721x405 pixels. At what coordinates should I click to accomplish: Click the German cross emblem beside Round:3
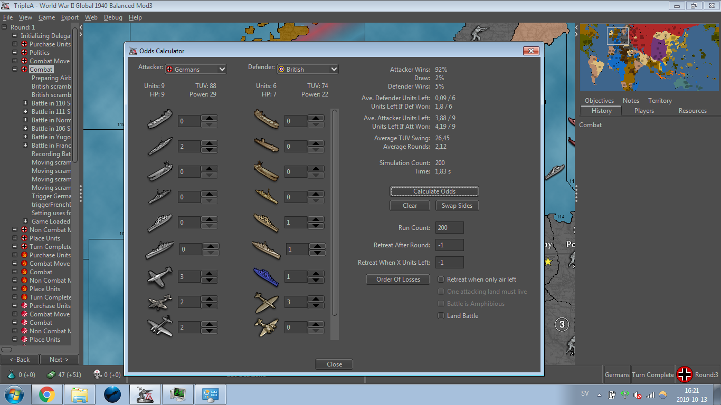click(x=685, y=374)
